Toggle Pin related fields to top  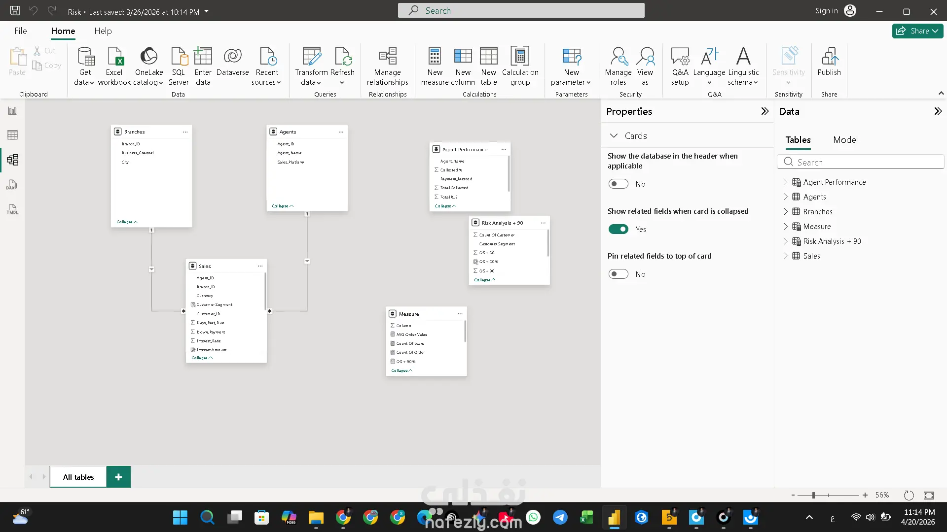pyautogui.click(x=618, y=274)
